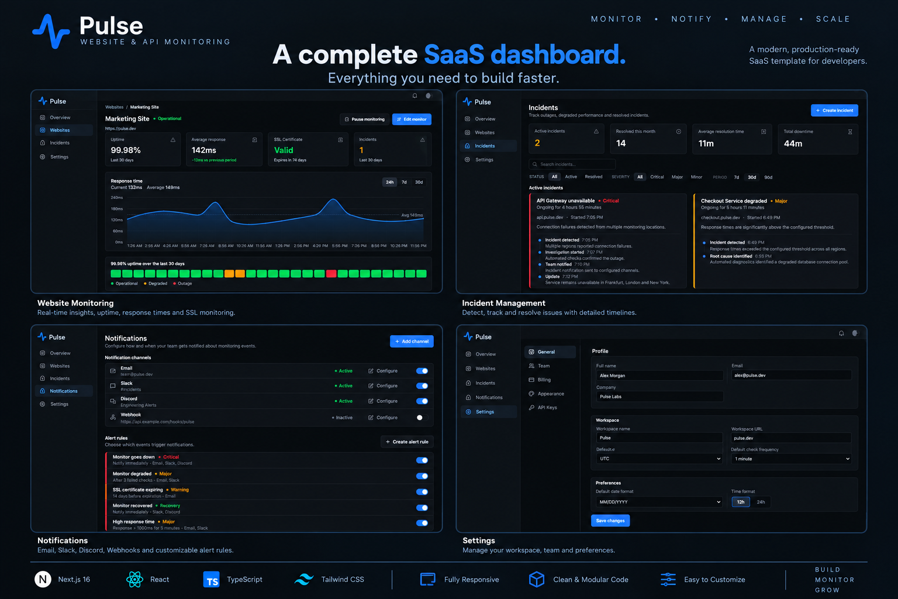Select Critical severity filter in Incidents
This screenshot has height=599, width=898.
coord(657,177)
